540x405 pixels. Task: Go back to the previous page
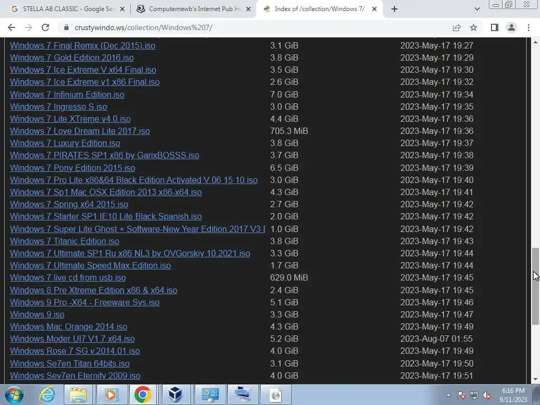pyautogui.click(x=12, y=27)
